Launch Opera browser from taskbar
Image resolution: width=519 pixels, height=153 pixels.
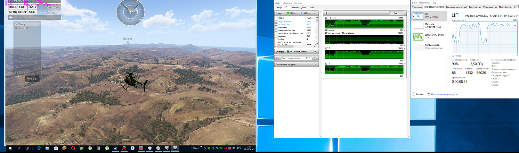point(73,148)
